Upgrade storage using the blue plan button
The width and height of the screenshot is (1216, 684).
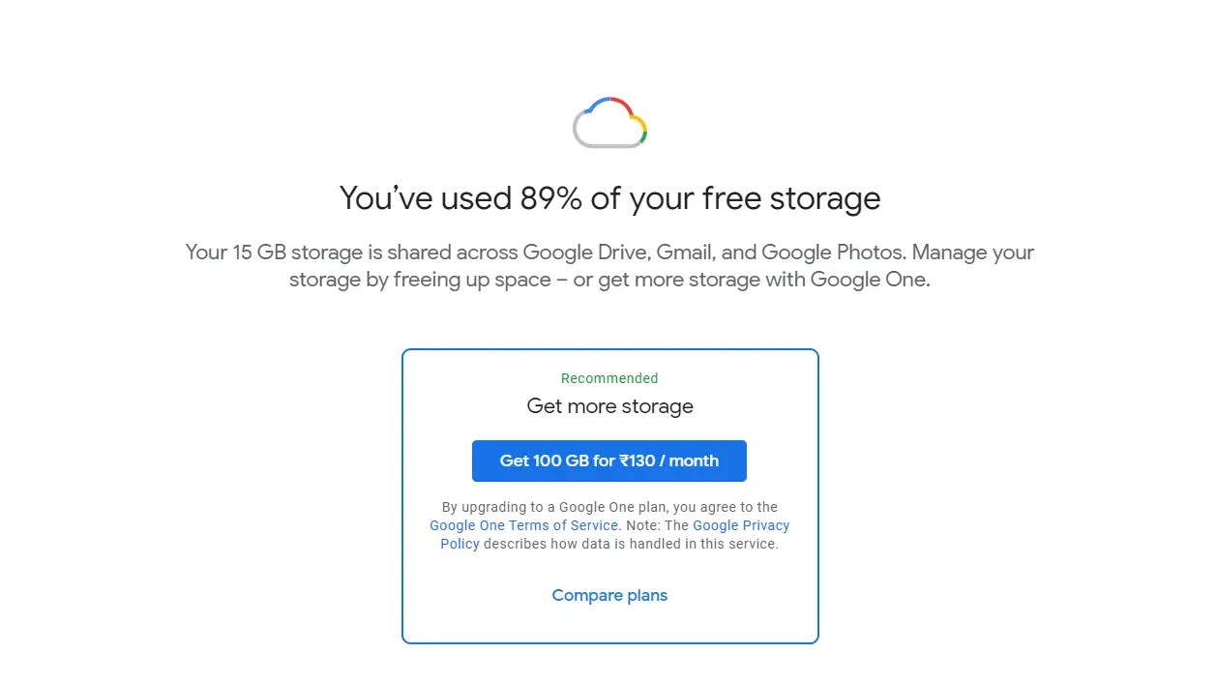coord(609,461)
